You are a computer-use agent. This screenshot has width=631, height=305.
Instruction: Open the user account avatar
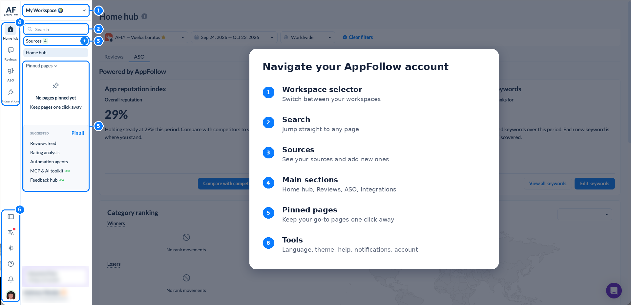point(11,296)
